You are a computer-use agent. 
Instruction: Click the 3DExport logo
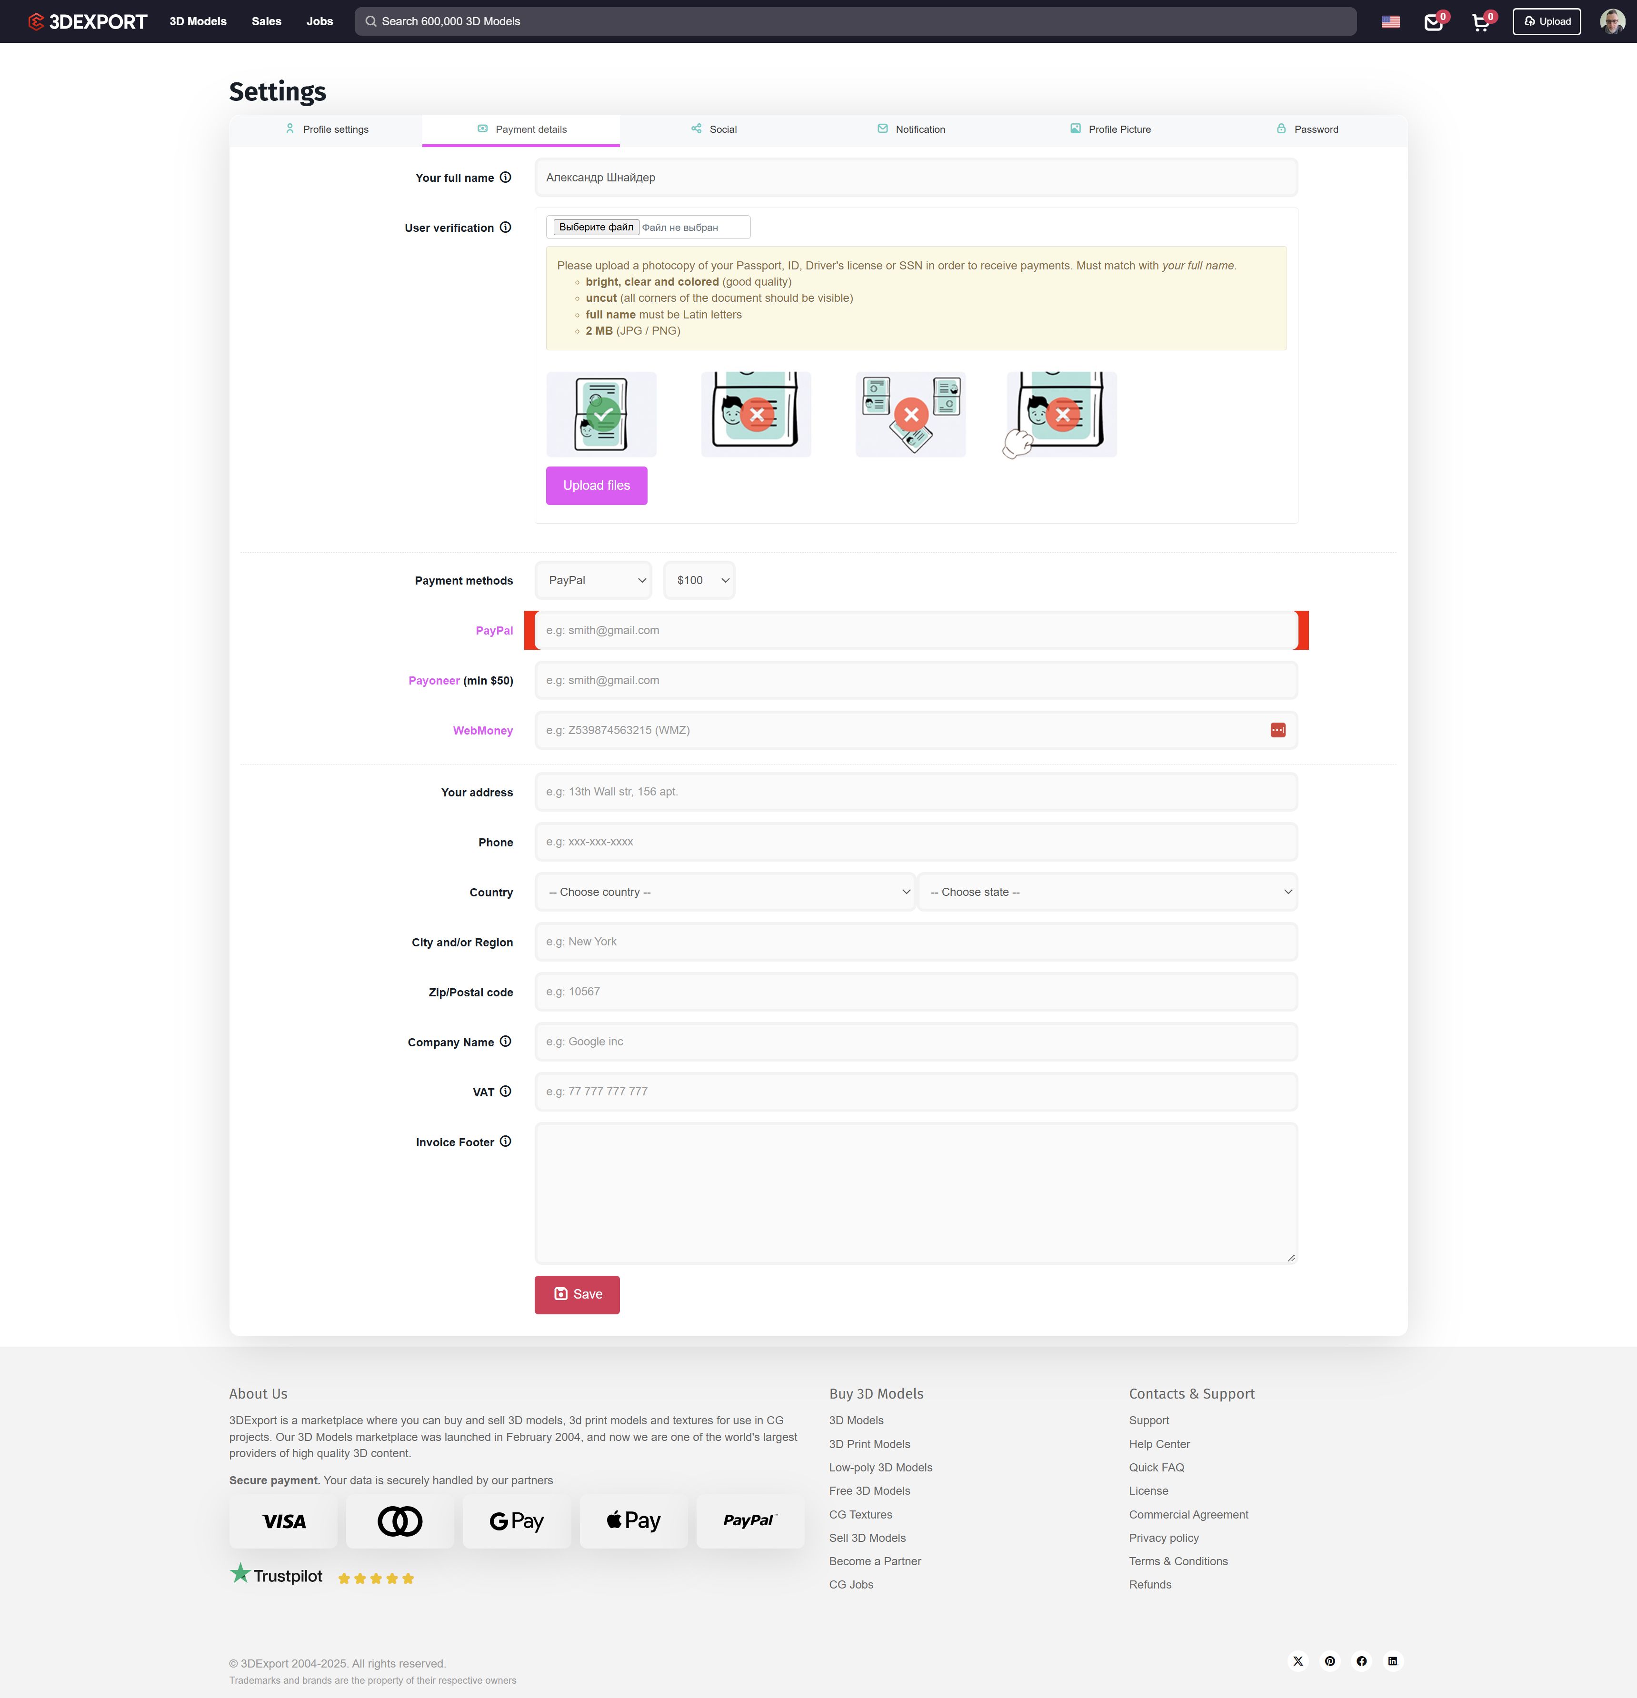pos(88,21)
